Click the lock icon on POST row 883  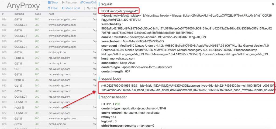pyautogui.click(x=23, y=80)
